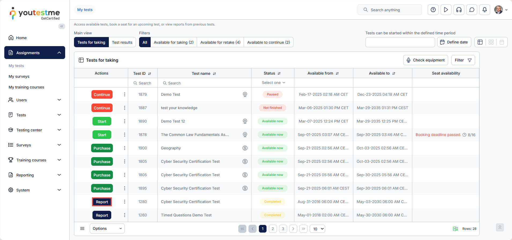Open three-dot menu for Demo Test row
This screenshot has width=512, height=240.
point(124,94)
